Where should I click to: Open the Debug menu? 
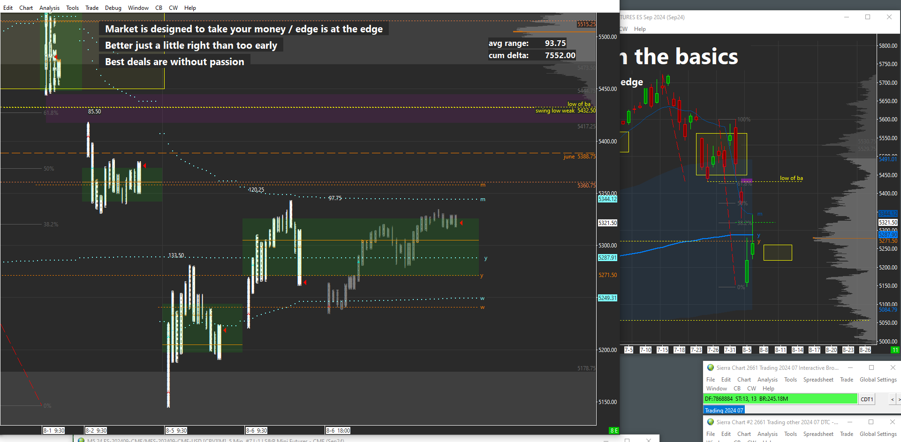[113, 8]
